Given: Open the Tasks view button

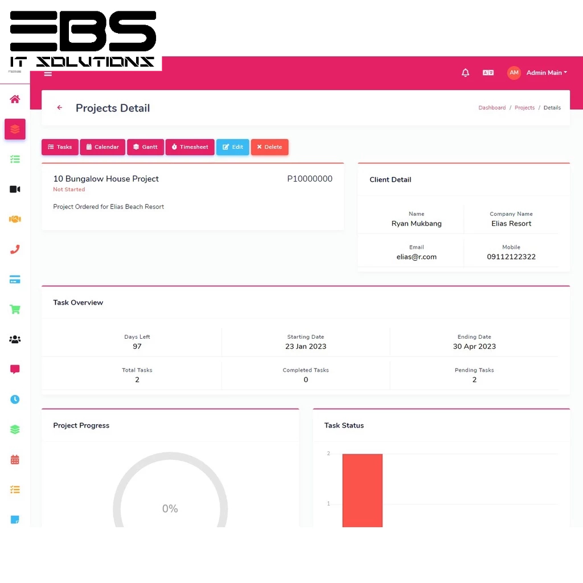Looking at the screenshot, I should tap(60, 147).
